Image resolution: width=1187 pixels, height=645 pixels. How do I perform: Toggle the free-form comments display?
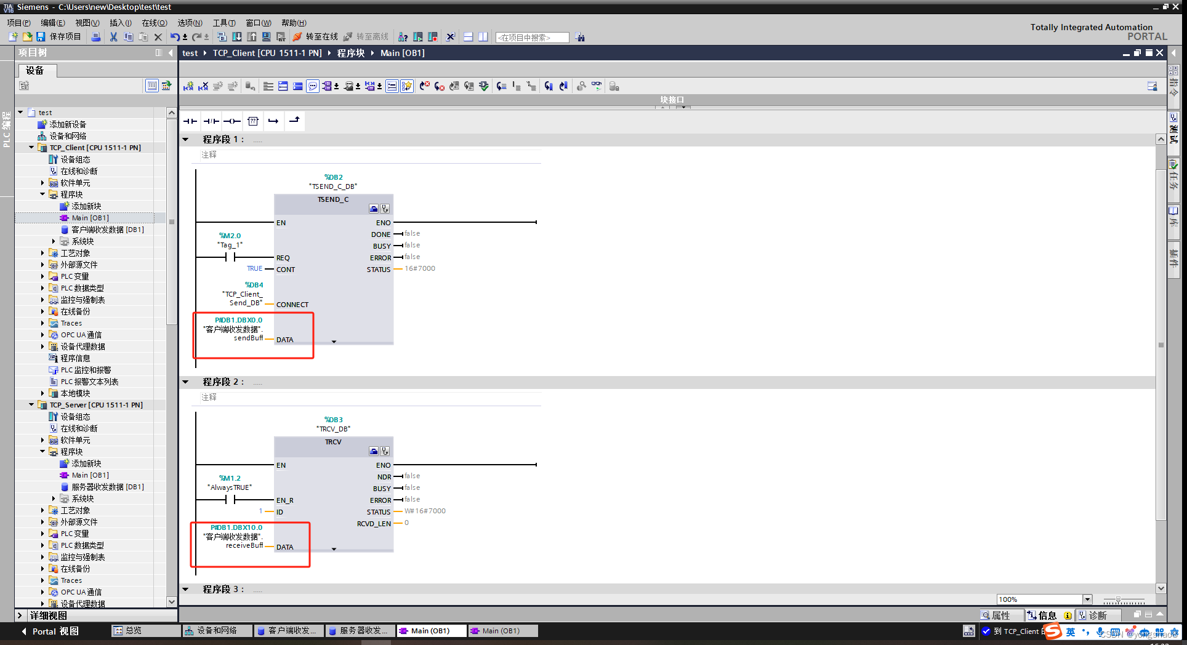coord(313,86)
